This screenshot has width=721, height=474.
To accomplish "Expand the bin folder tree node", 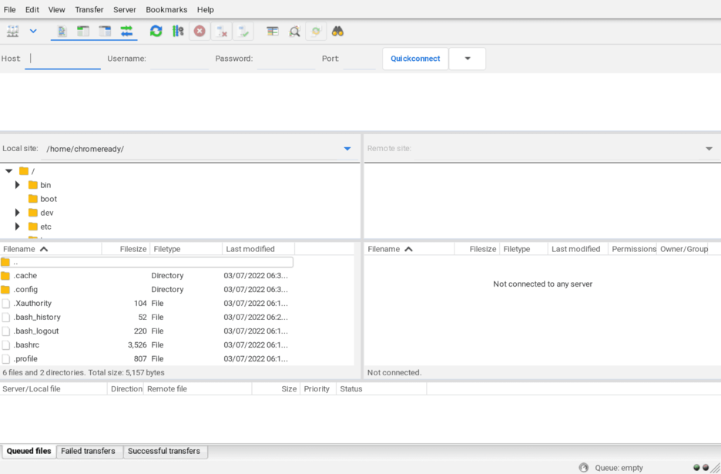I will click(x=18, y=185).
